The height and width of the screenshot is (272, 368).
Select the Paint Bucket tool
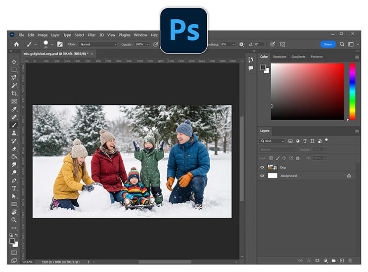(14, 157)
